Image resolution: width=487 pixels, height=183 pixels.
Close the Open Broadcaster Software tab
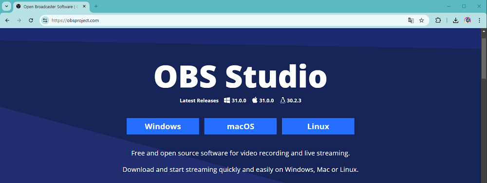[84, 6]
